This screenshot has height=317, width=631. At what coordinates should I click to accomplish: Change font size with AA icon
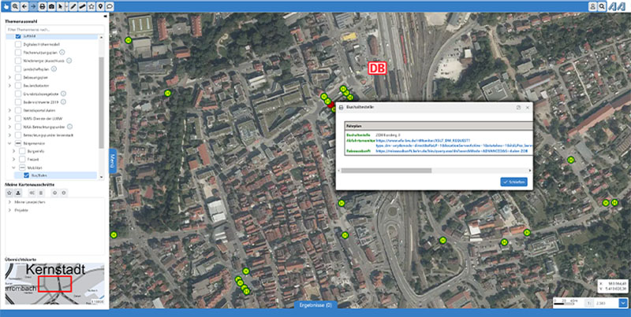point(616,6)
